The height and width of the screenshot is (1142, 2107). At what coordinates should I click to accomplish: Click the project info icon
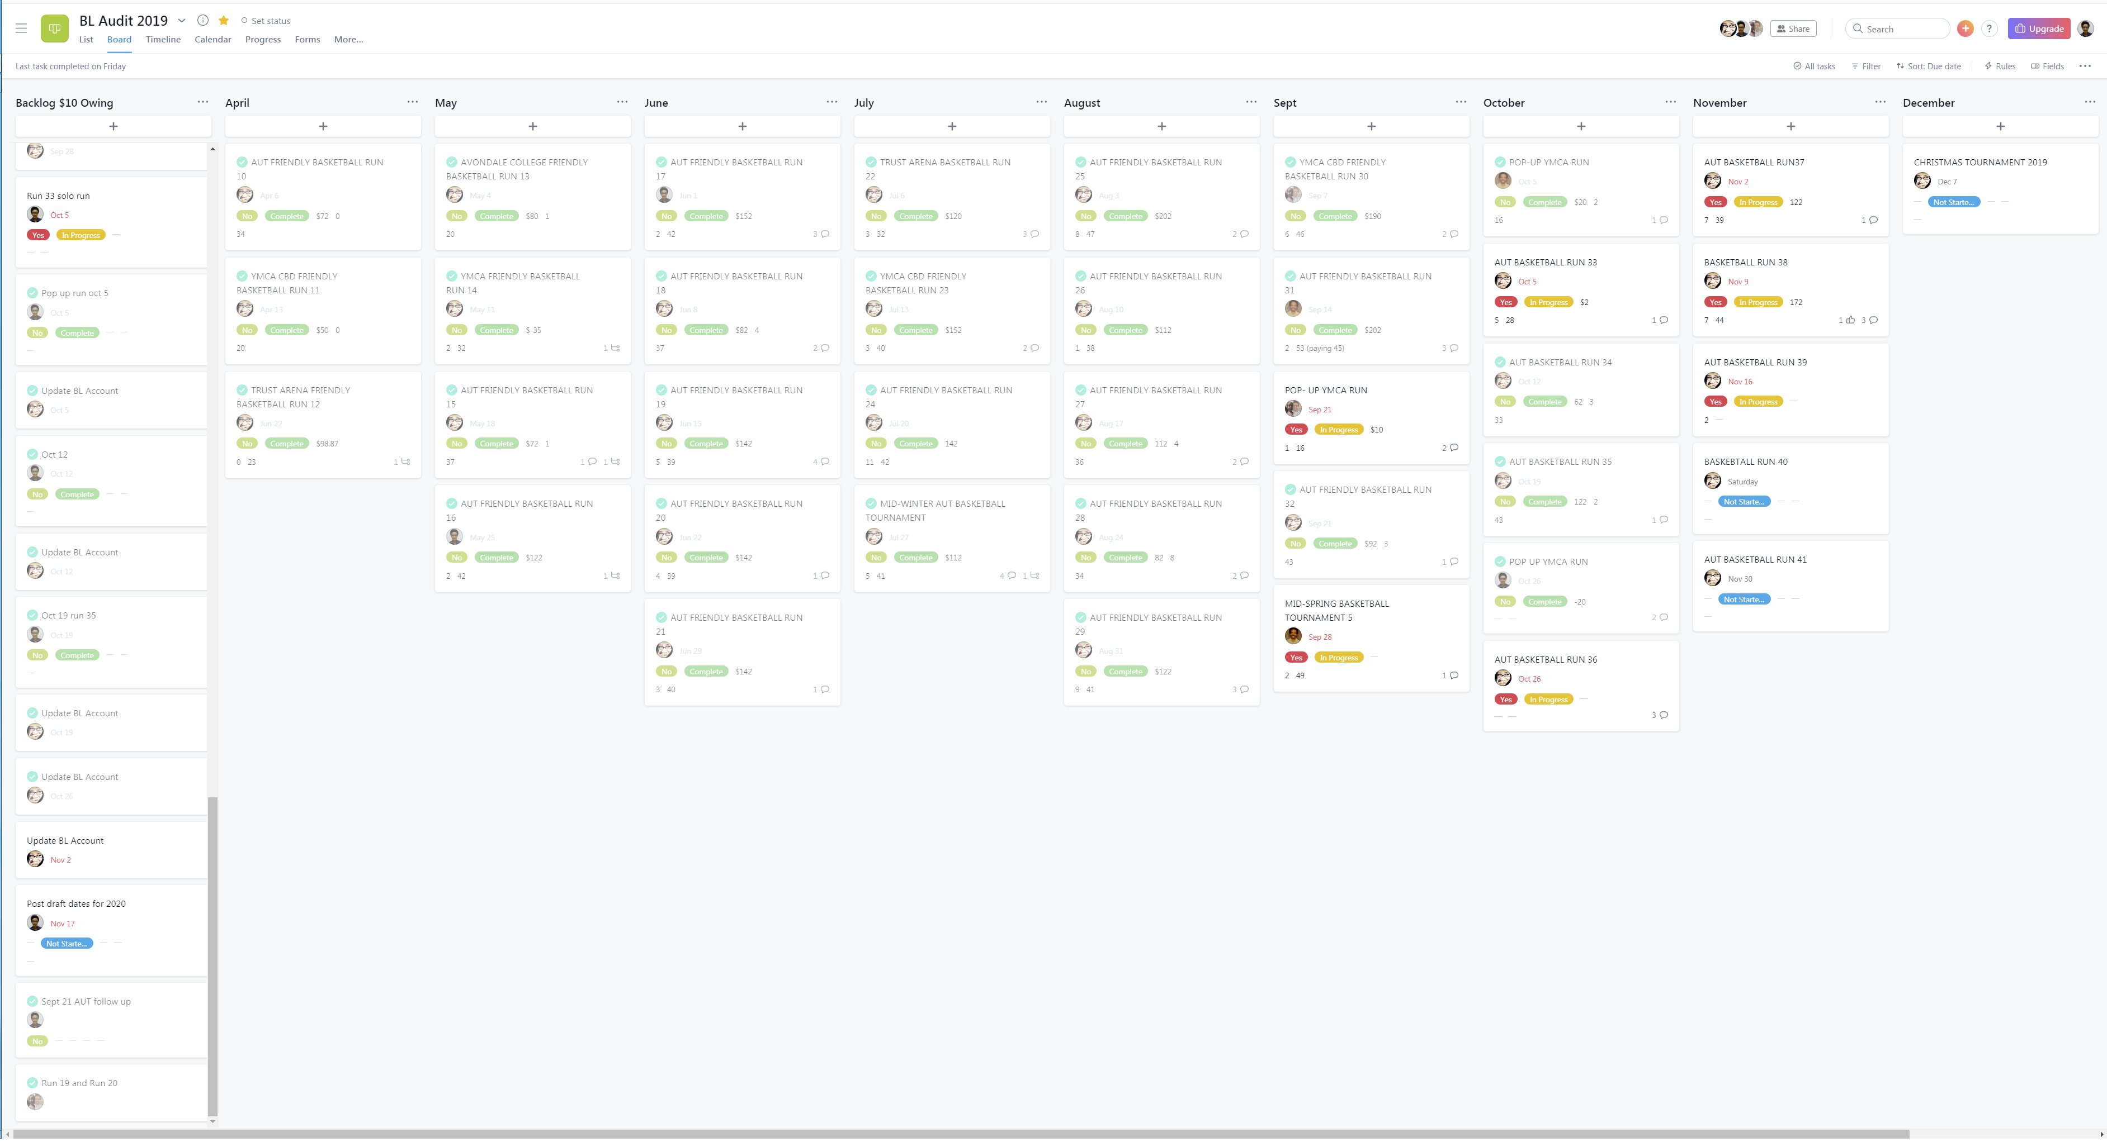(203, 21)
